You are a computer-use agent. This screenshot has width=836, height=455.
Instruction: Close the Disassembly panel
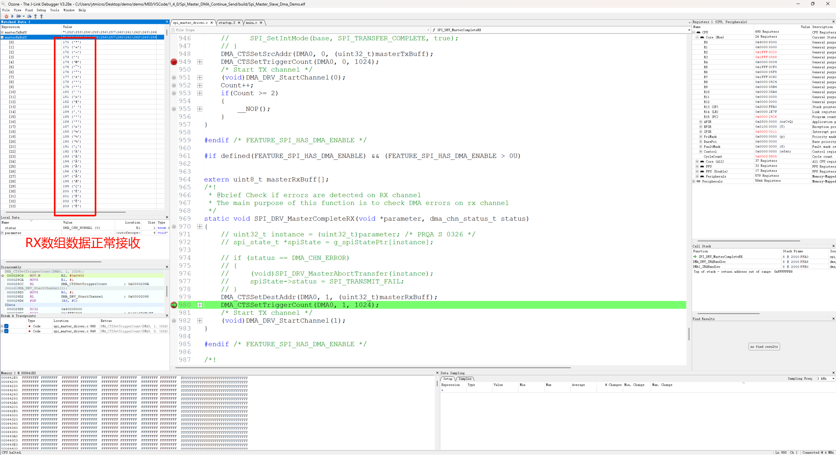[167, 267]
